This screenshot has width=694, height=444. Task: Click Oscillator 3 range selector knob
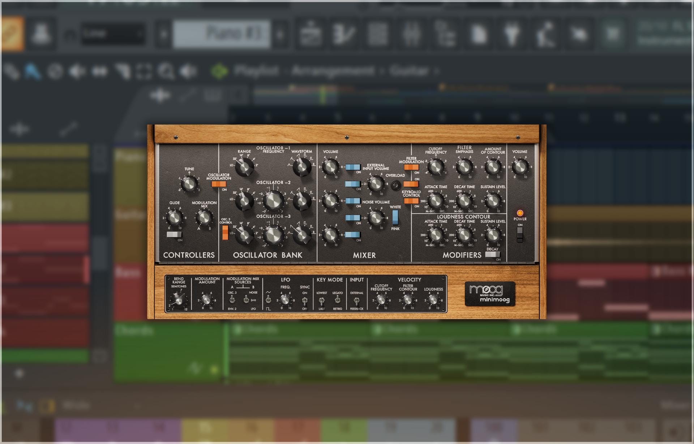click(x=244, y=235)
